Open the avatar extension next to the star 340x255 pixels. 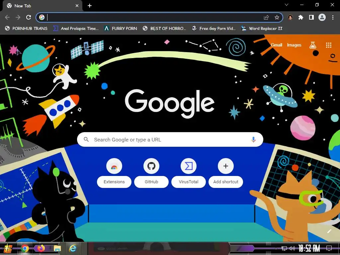(290, 17)
